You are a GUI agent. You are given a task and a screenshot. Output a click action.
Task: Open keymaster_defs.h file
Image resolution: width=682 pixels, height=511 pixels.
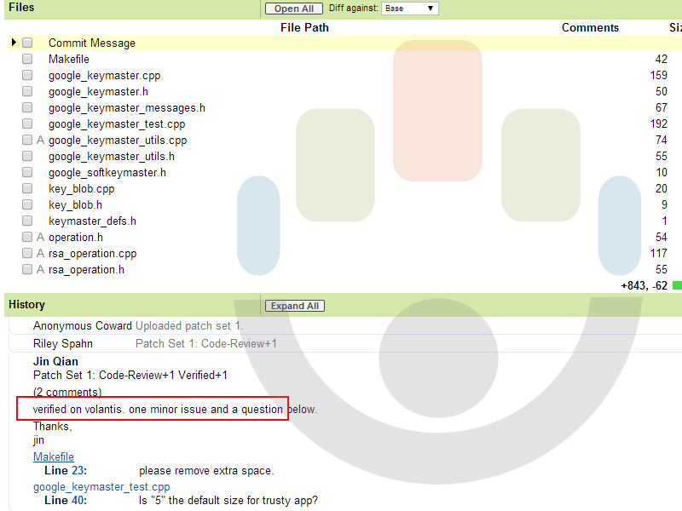[92, 221]
